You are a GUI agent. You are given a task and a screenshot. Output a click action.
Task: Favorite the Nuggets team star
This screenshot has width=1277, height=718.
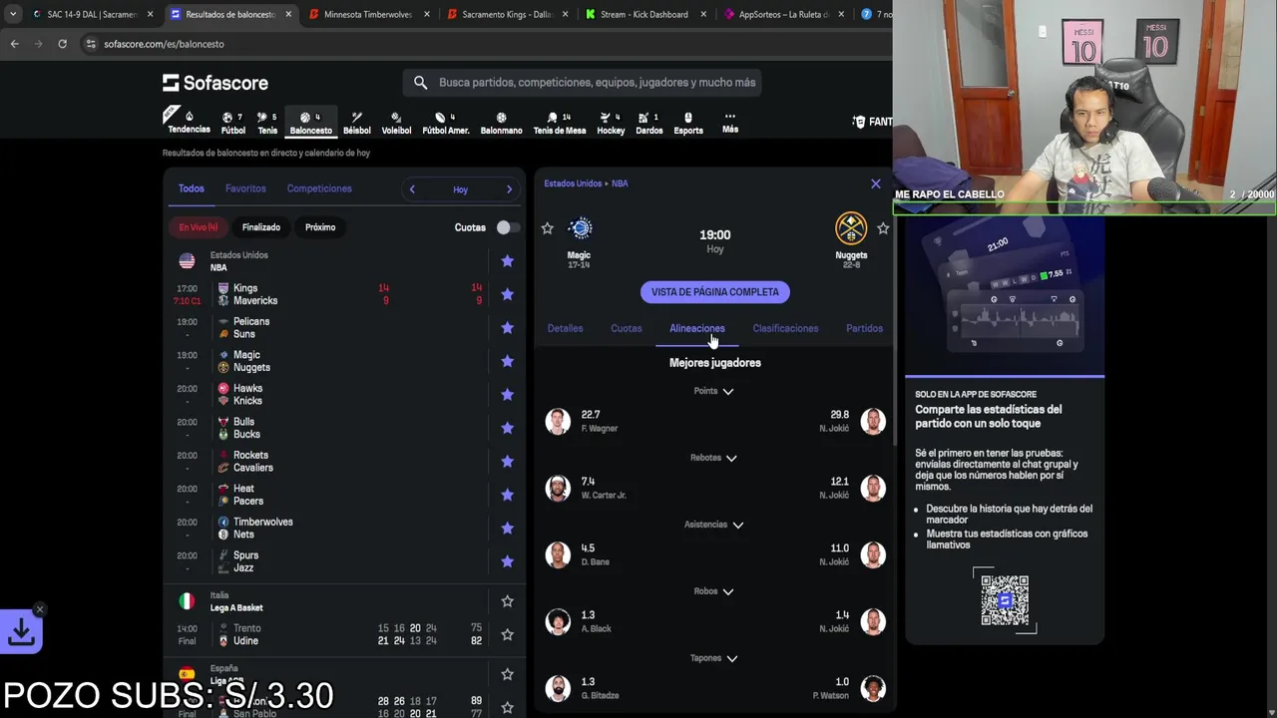tap(883, 228)
